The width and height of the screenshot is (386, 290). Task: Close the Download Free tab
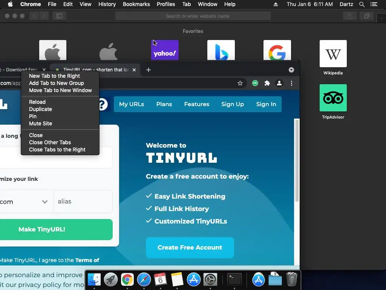point(44,70)
